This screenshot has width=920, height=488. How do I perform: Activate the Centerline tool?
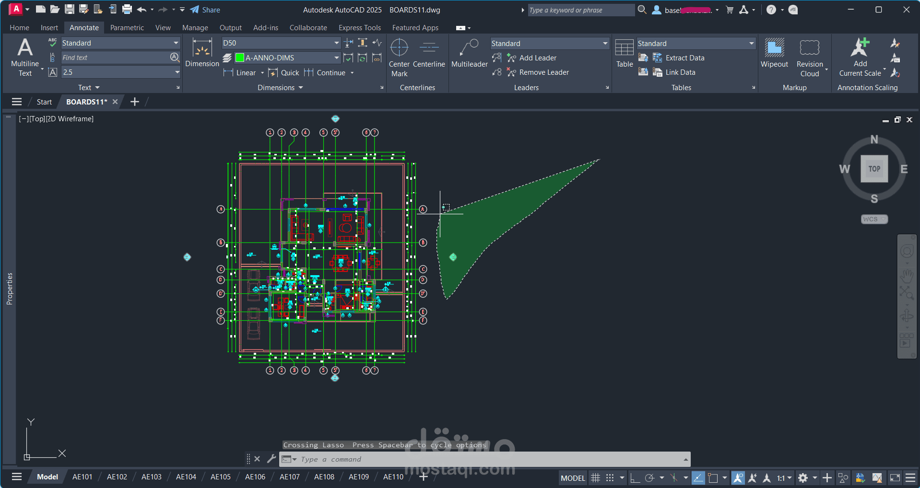tap(429, 53)
